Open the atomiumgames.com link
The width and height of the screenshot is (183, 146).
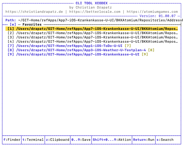pos(152,12)
